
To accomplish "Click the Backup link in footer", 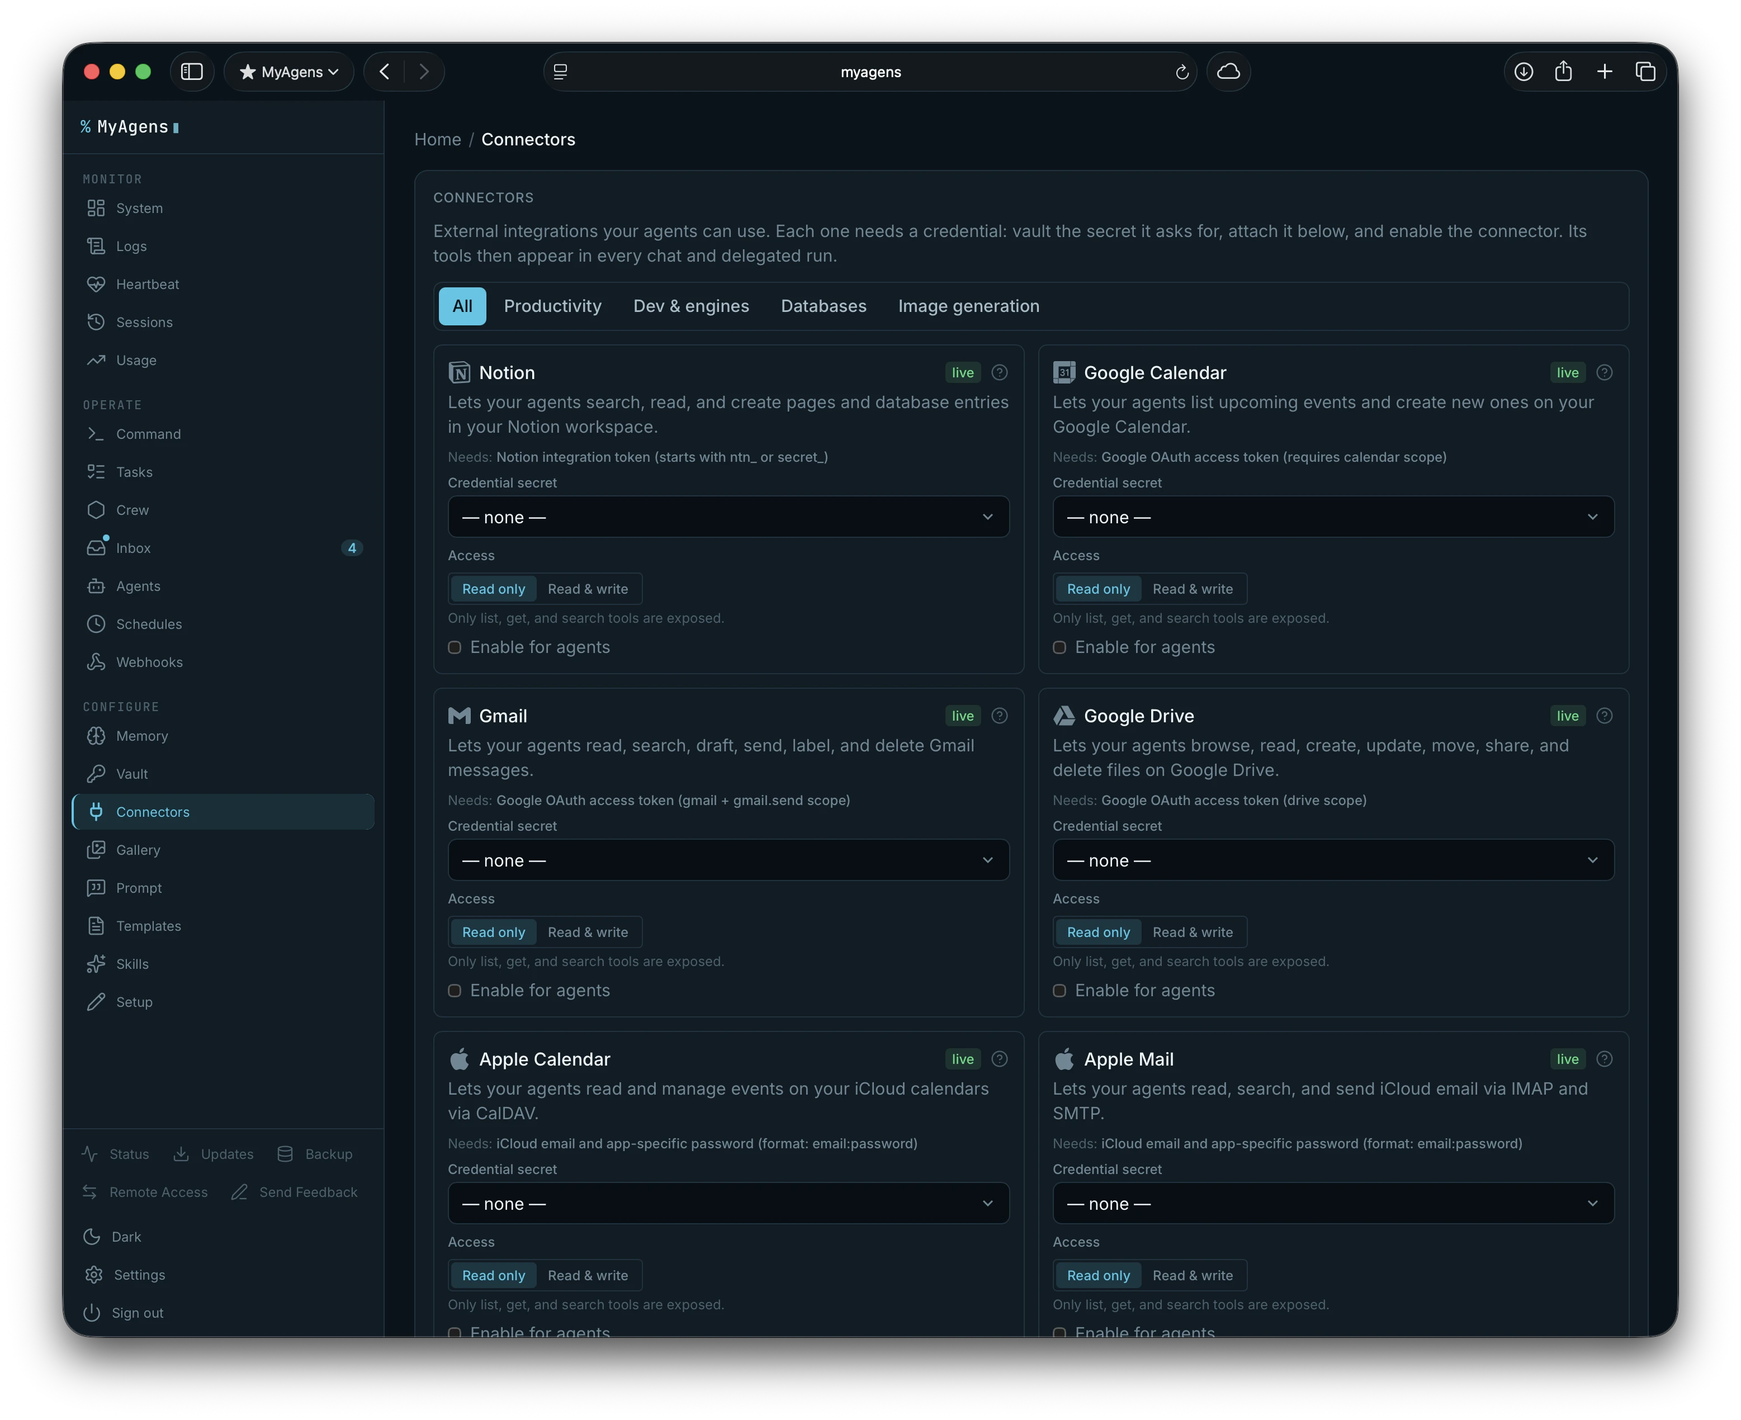I will pyautogui.click(x=315, y=1154).
